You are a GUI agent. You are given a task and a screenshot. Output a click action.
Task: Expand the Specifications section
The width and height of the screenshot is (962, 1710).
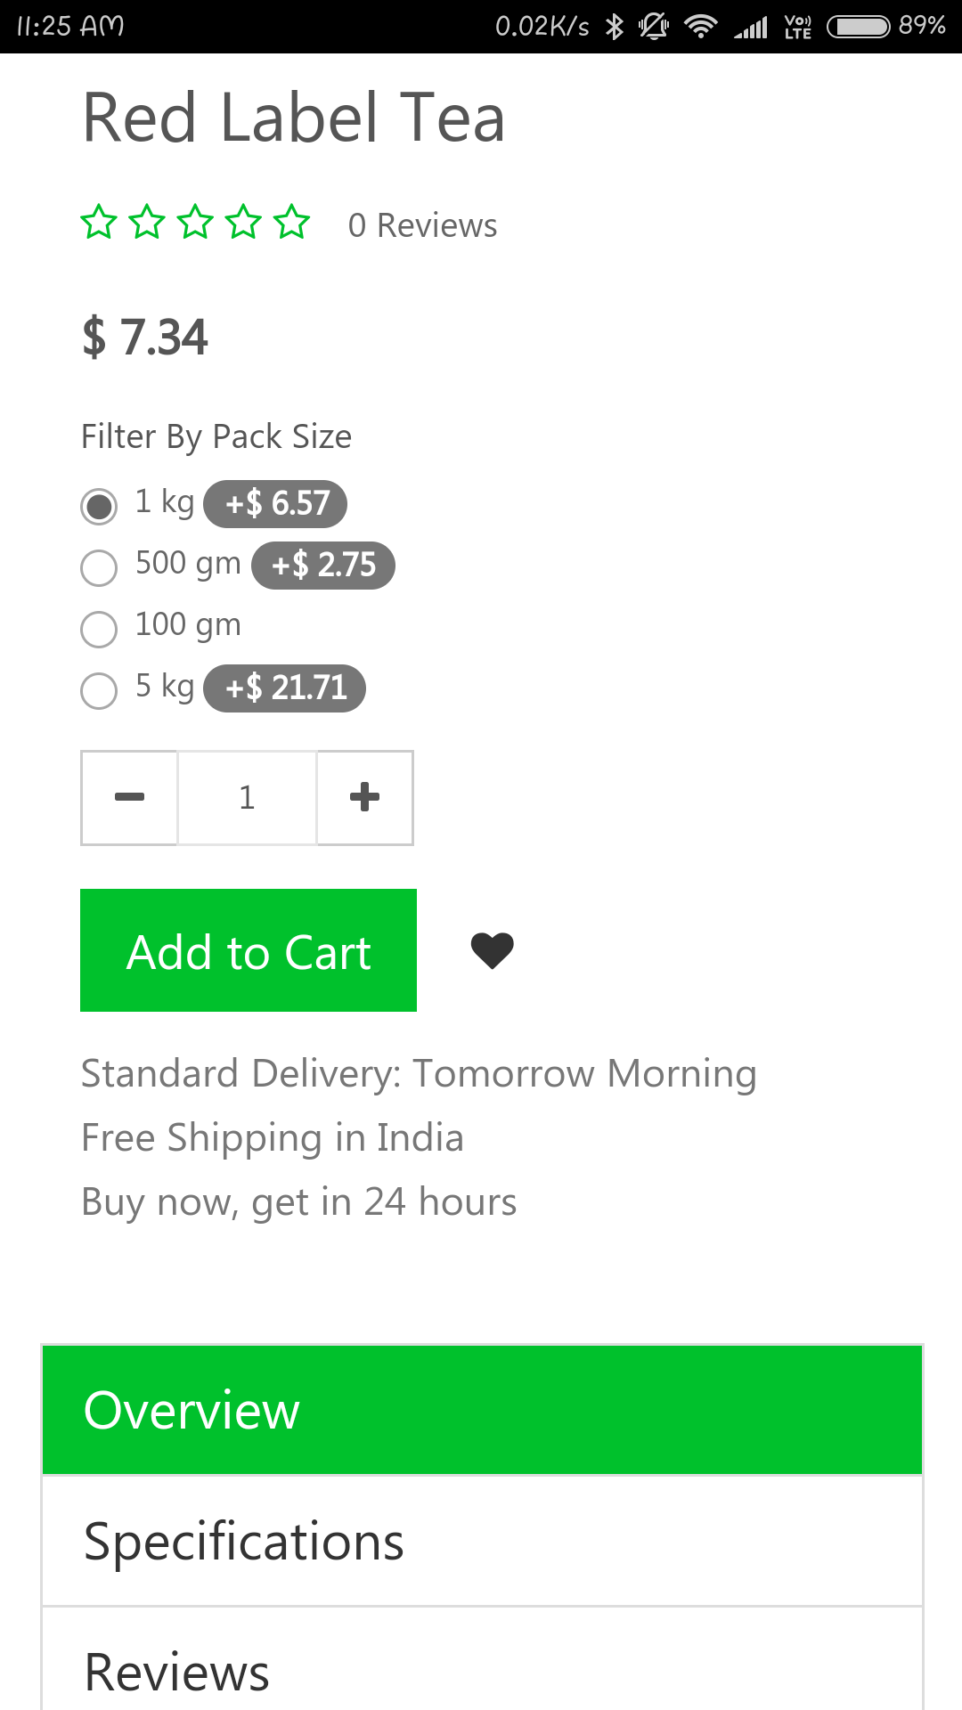pos(482,1542)
